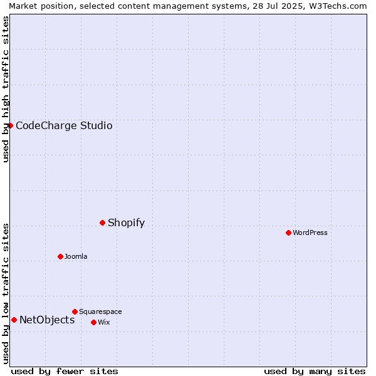Screen dimensions: 376x376
Task: Click the CodeCharge Studio red data point
Action: click(10, 126)
